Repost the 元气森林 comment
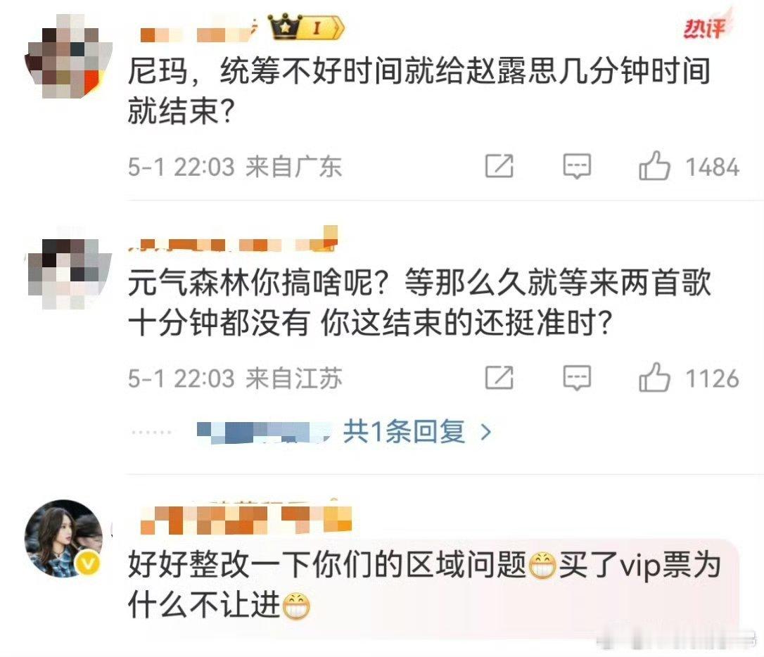764x657 pixels. (x=499, y=378)
